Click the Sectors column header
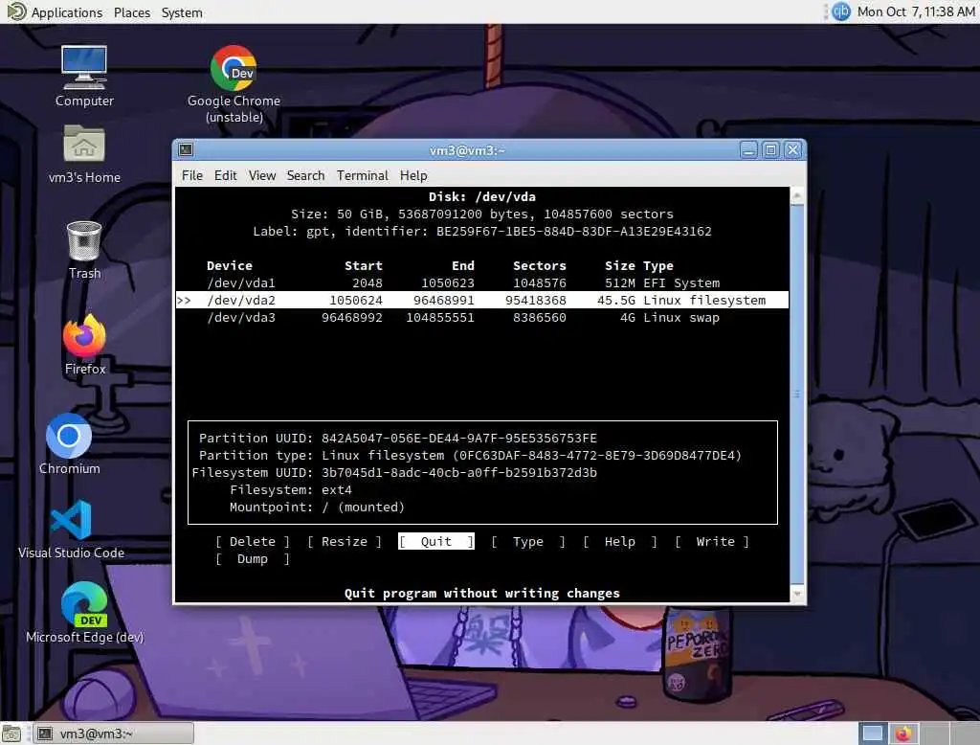Image resolution: width=980 pixels, height=745 pixels. [540, 265]
